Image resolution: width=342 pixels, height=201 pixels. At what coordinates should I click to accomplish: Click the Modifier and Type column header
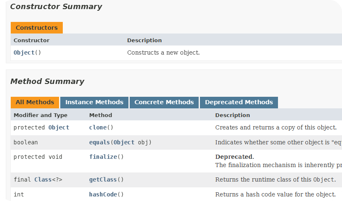tap(40, 115)
